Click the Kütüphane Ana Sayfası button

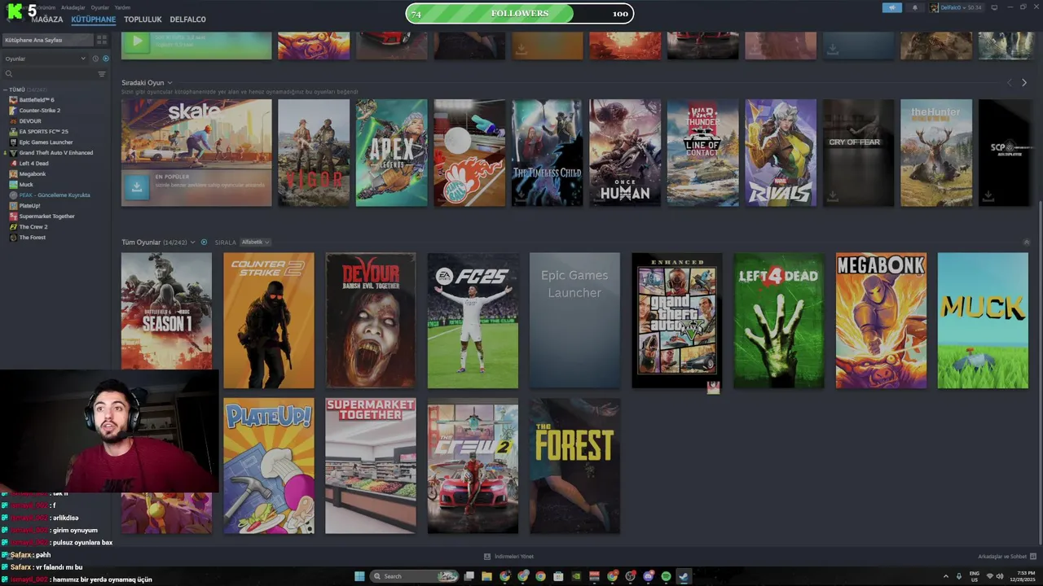pyautogui.click(x=48, y=39)
